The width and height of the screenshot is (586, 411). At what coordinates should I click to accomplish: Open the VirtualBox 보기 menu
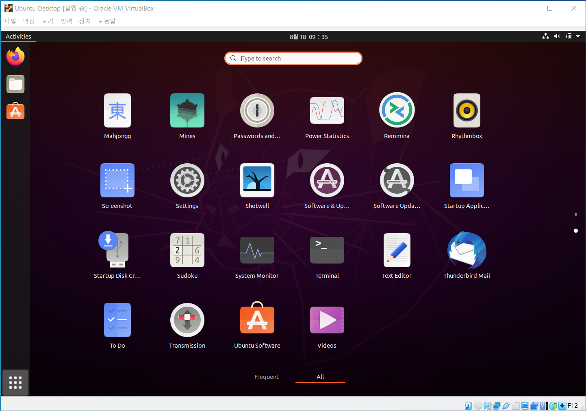pos(48,21)
